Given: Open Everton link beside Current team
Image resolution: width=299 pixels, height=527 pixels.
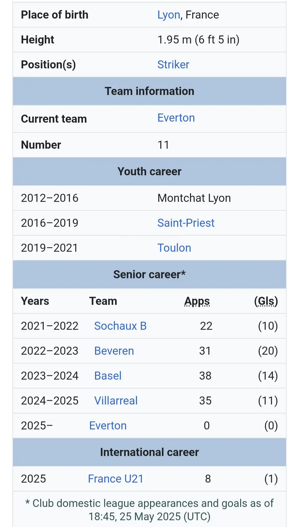Looking at the screenshot, I should point(176,118).
